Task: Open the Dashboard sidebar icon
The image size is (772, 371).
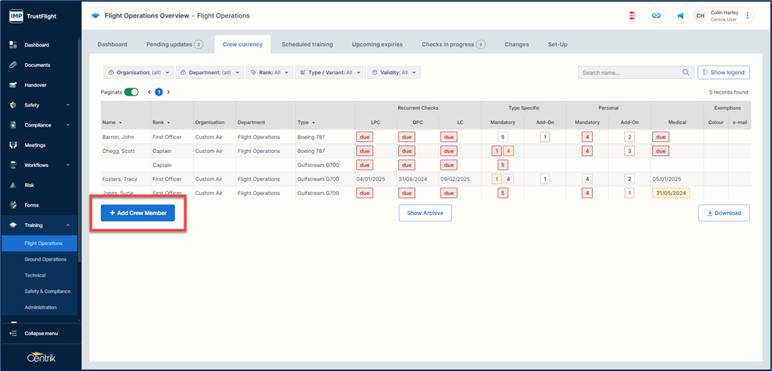Action: point(13,45)
